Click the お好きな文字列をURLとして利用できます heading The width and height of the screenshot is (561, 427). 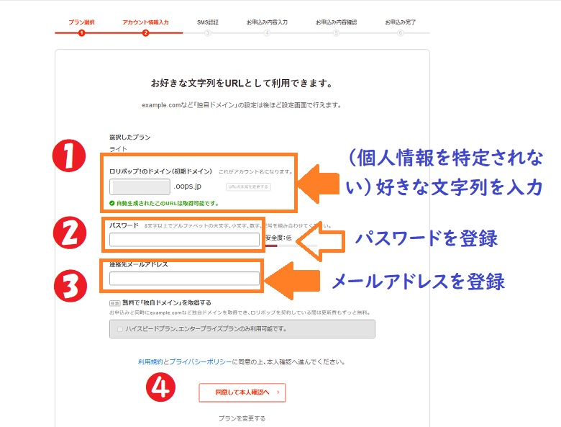(242, 83)
